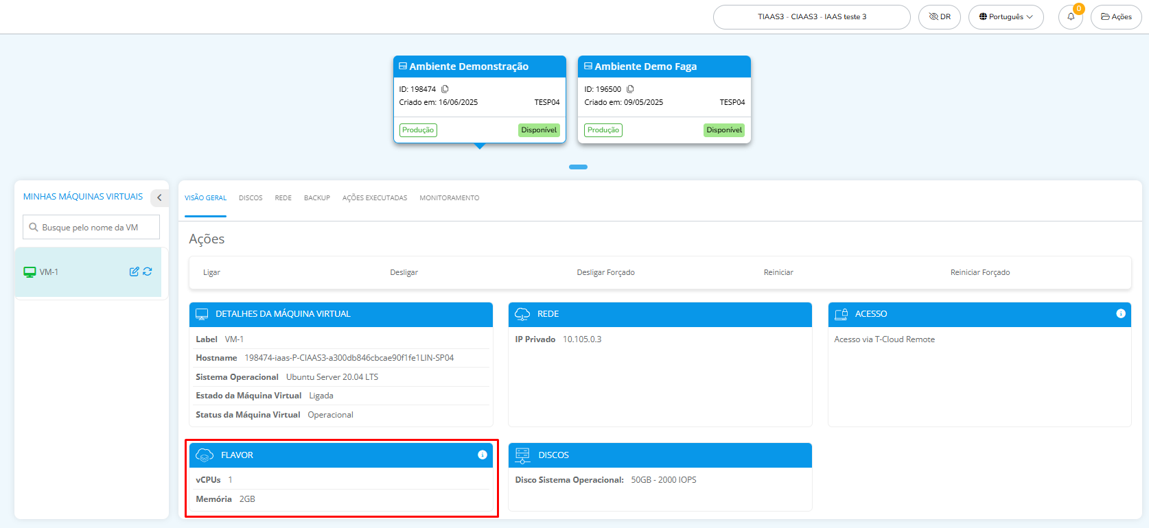Click the IP Privado value 10.105.0.3
Viewport: 1149px width, 528px height.
582,339
